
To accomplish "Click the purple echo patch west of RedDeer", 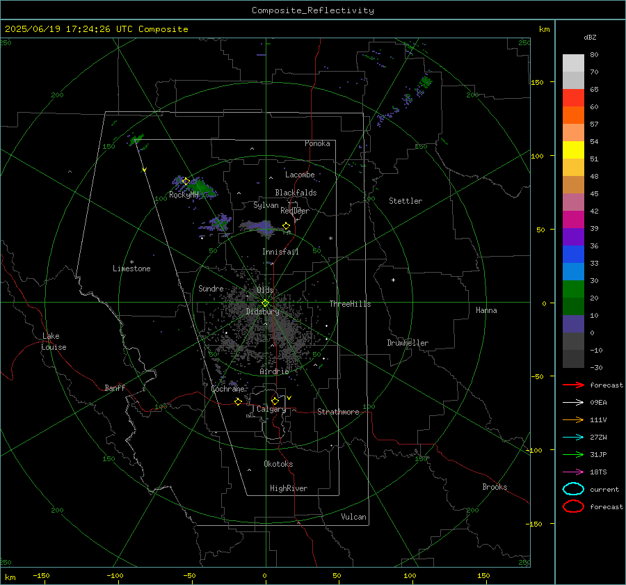I will pos(259,228).
